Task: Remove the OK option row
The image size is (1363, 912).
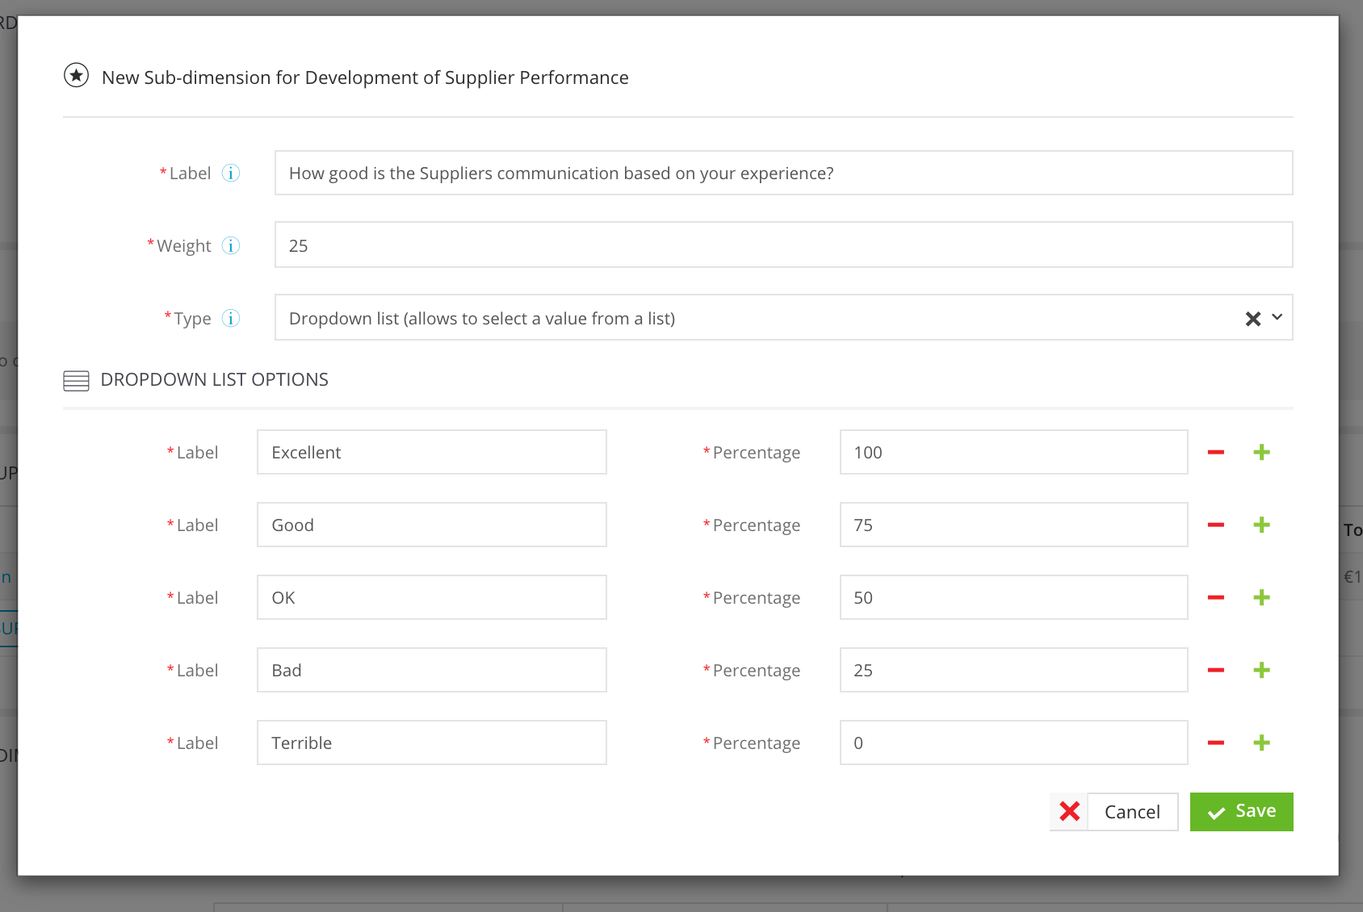Action: [1216, 598]
